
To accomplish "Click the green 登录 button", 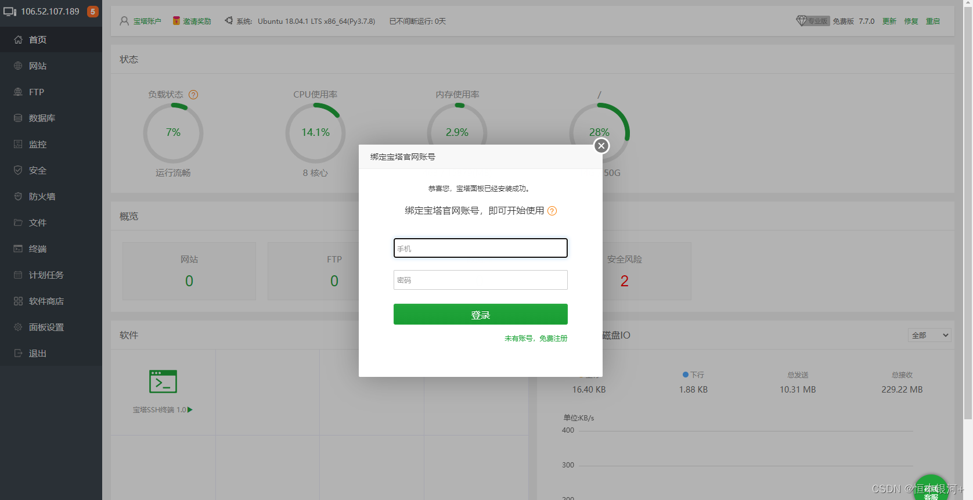I will point(481,314).
